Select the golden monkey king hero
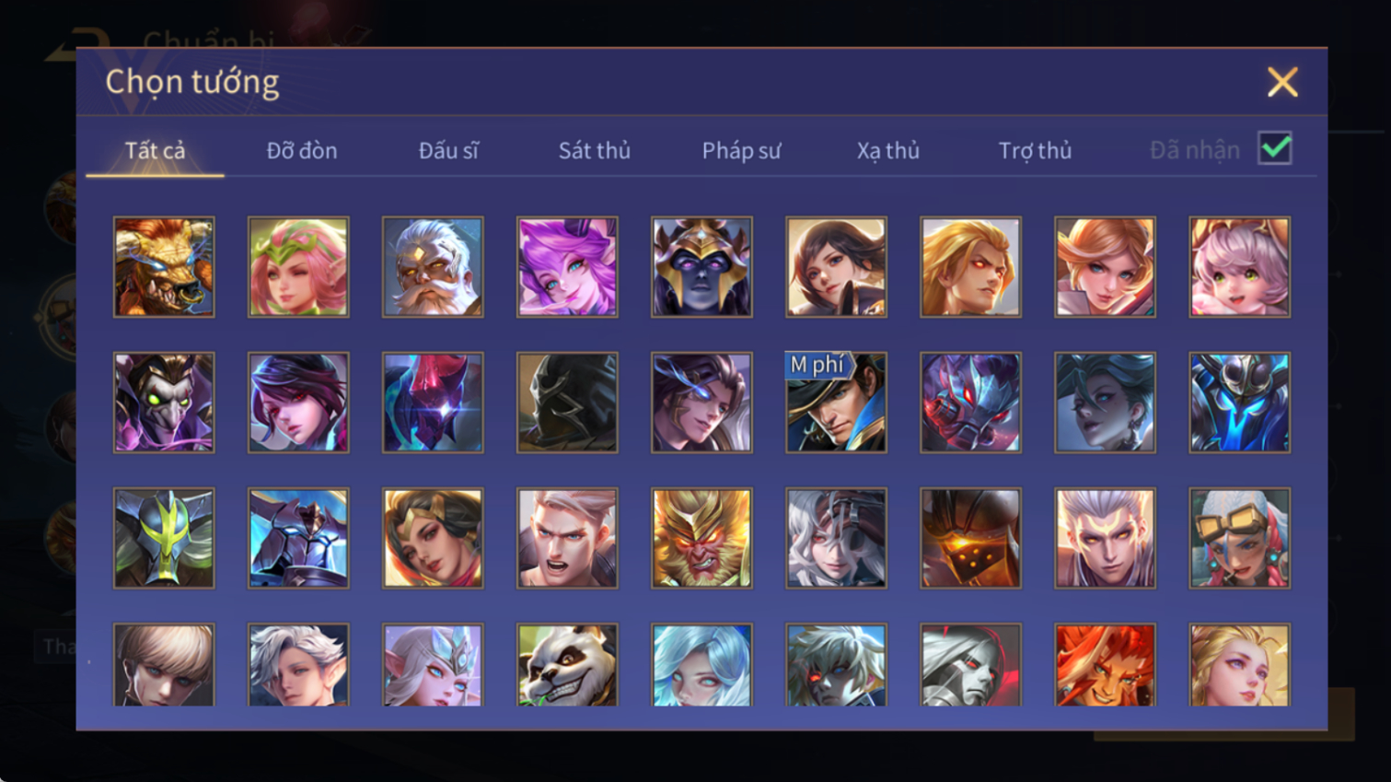The image size is (1391, 782). 701,538
